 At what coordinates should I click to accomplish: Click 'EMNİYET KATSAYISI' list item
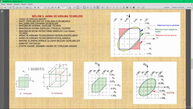[30, 44]
